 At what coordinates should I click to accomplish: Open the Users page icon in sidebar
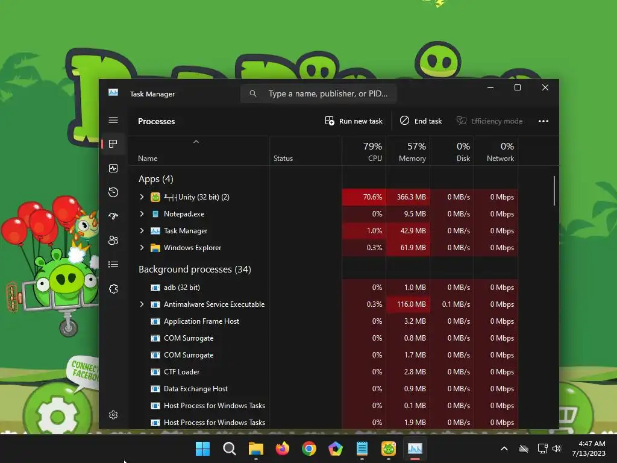click(113, 240)
